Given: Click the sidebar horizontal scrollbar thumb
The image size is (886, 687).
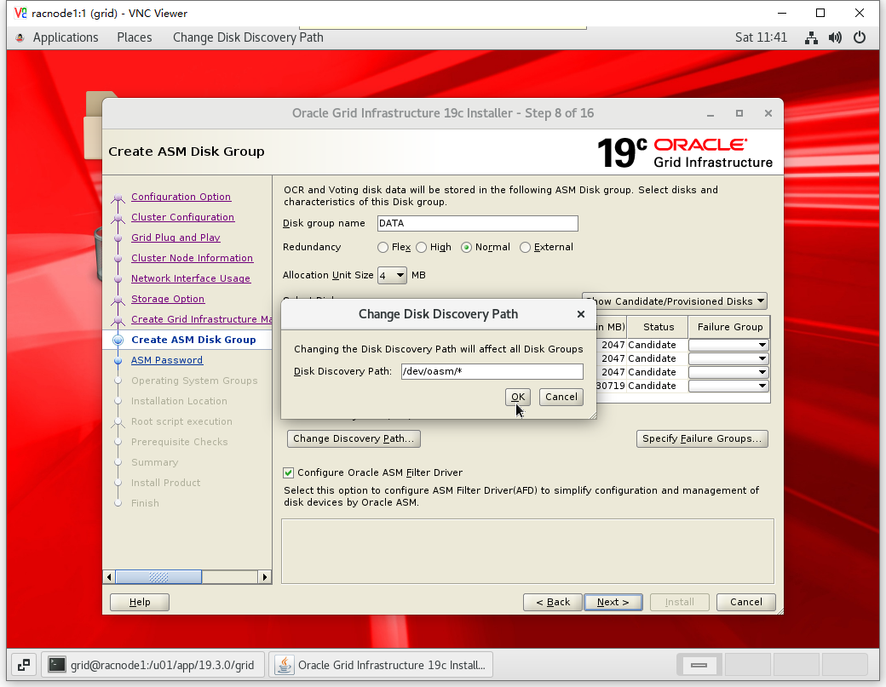Looking at the screenshot, I should click(x=159, y=577).
